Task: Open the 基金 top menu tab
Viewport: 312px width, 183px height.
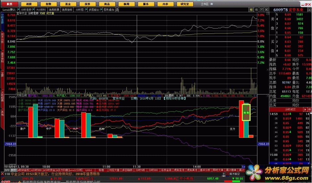Action: point(68,4)
